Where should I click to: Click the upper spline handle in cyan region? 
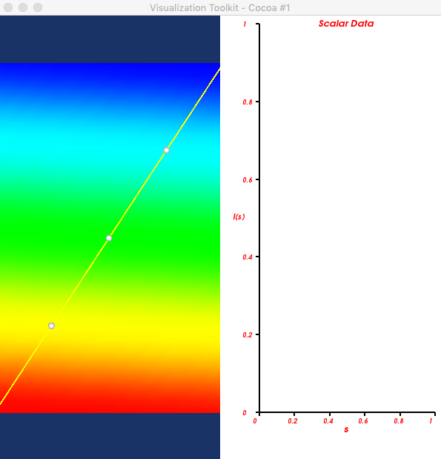click(x=166, y=151)
